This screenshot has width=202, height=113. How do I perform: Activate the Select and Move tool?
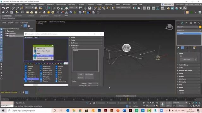(x=54, y=8)
